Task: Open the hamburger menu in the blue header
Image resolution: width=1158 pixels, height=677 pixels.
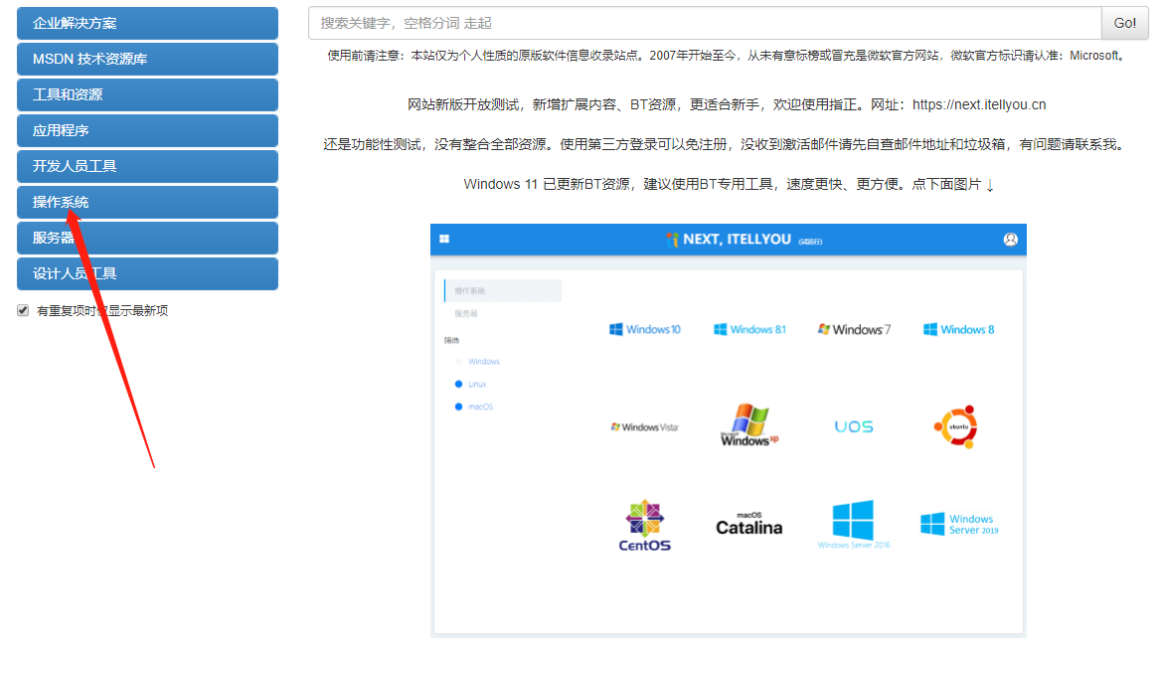Action: click(x=444, y=239)
